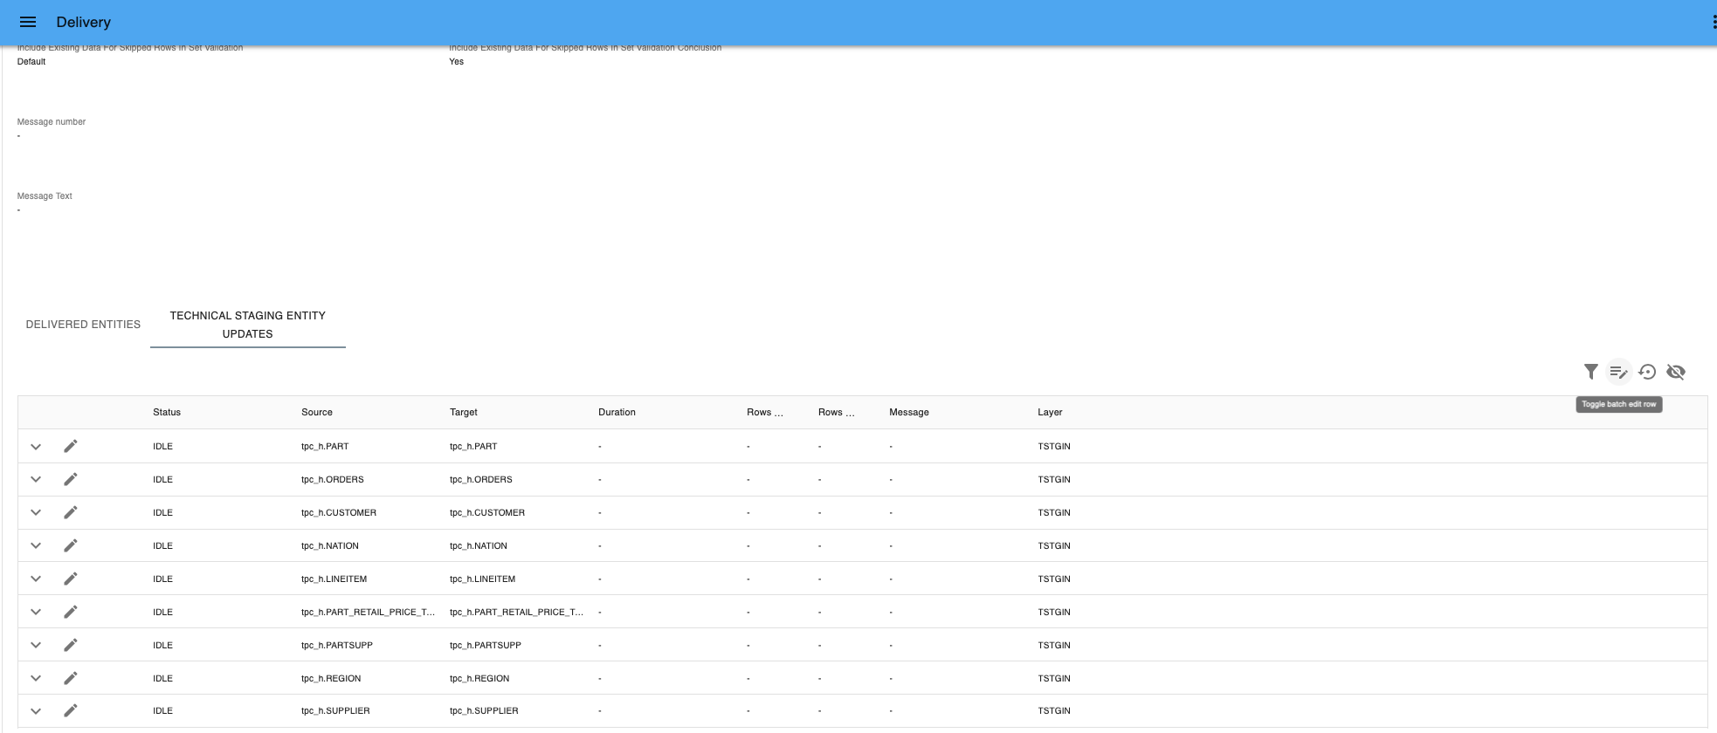Viewport: 1717px width, 733px height.
Task: Toggle hidden columns visibility eye icon
Action: click(x=1676, y=372)
